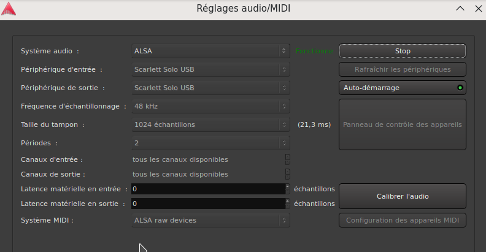The image size is (486, 252).
Task: Expand the Périphérique d'entrée device list
Action: 210,69
